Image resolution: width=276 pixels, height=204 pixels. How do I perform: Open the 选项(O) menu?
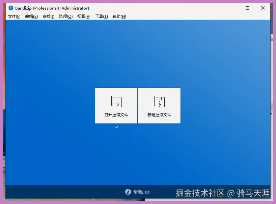(66, 17)
